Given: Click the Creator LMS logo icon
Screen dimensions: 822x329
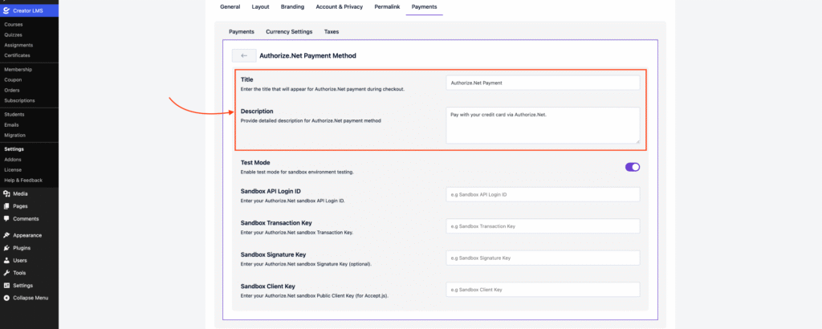Looking at the screenshot, I should pos(6,10).
